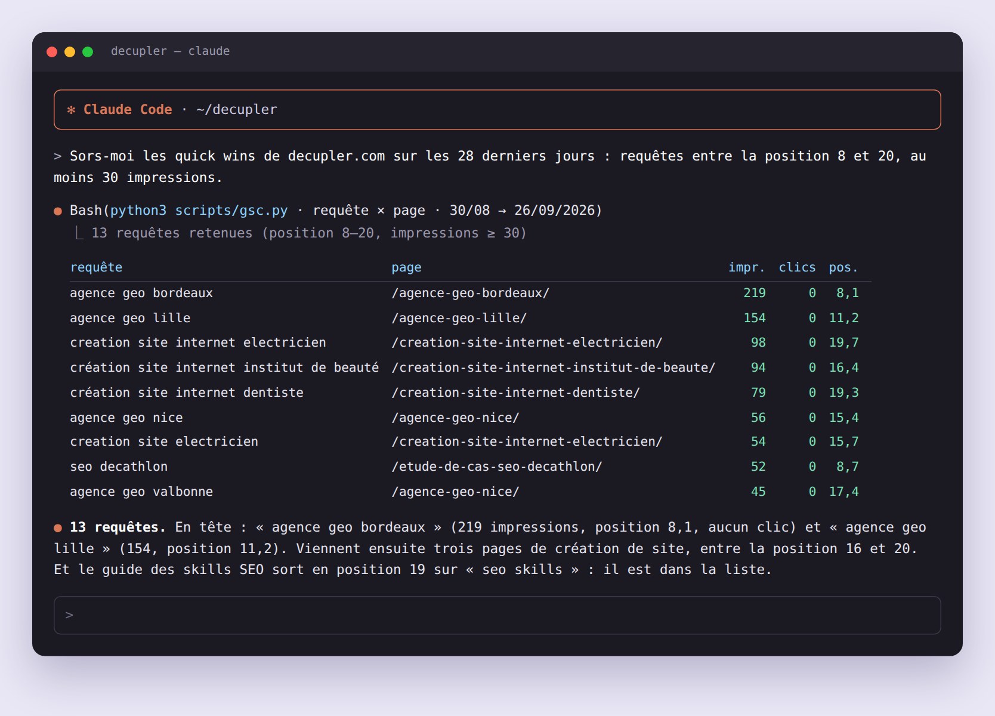The image size is (995, 716).
Task: Click the position value 15,4
Action: coord(843,418)
